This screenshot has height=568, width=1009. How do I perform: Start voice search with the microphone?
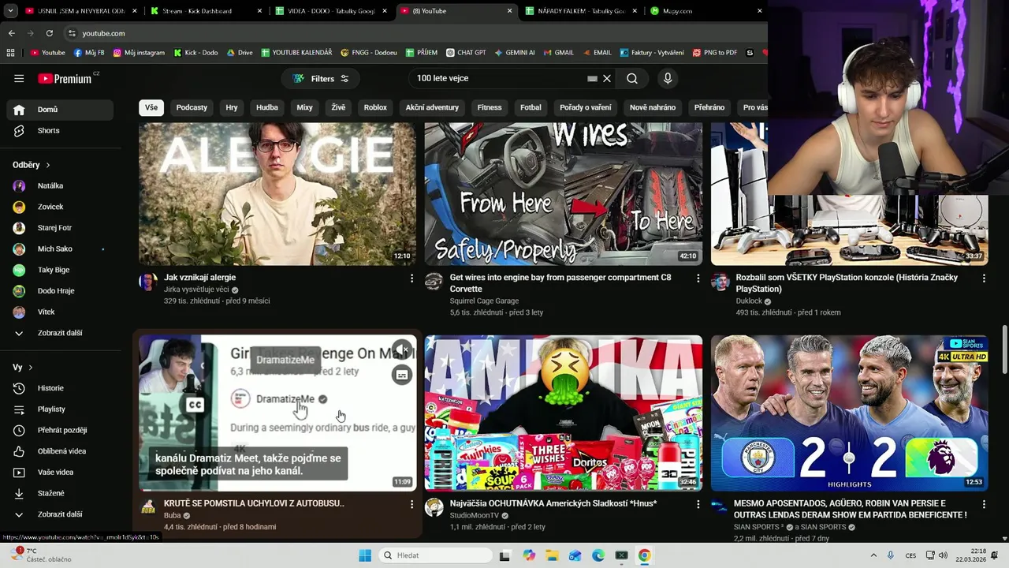(668, 79)
